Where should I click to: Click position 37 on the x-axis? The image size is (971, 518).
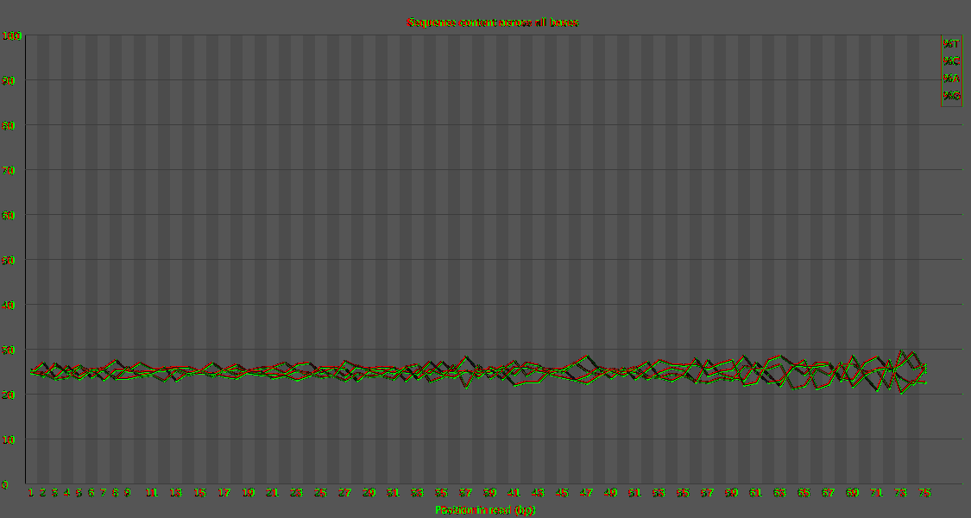tap(466, 493)
